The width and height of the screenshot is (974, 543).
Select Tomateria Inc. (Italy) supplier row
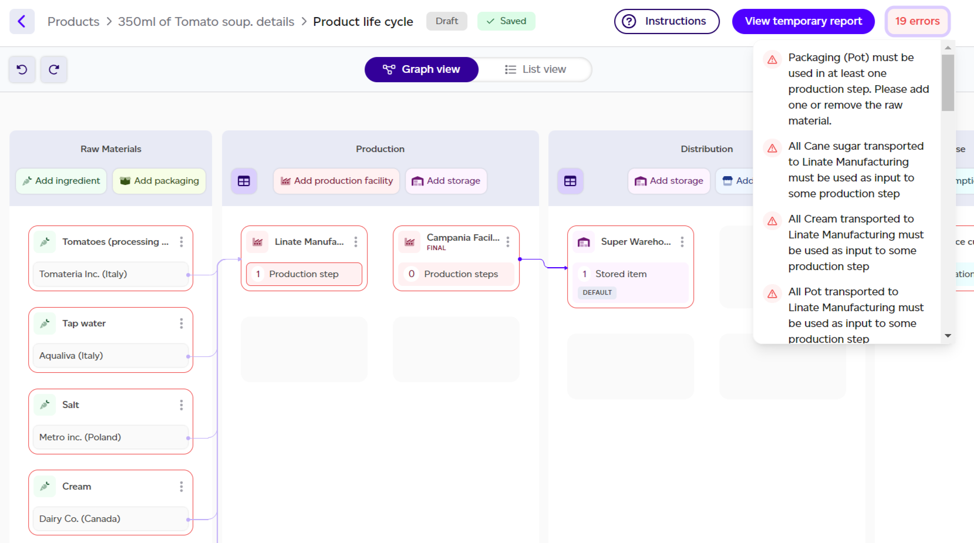pos(110,274)
